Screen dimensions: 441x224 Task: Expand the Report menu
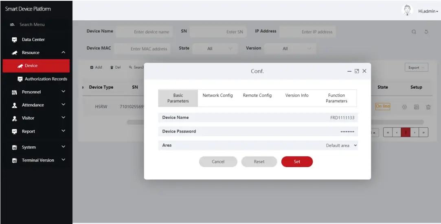click(x=63, y=130)
